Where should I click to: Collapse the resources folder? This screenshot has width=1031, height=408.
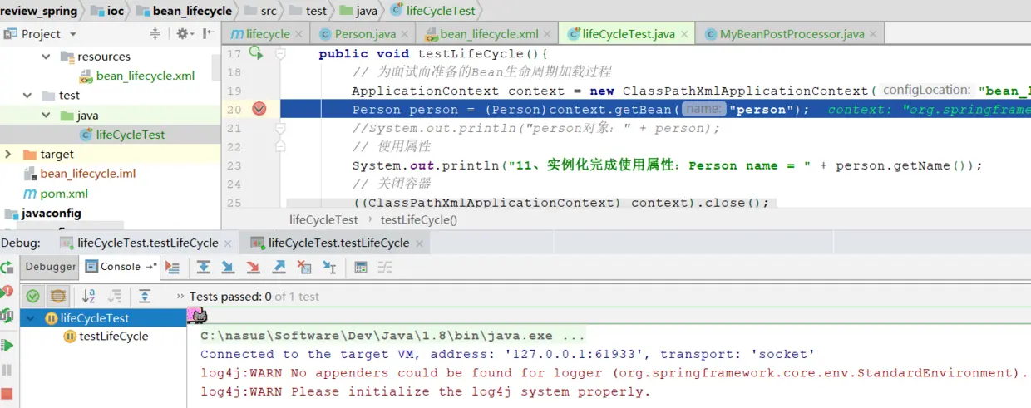(x=46, y=57)
